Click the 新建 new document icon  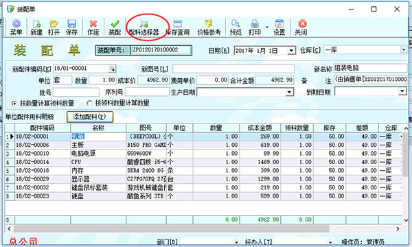[36, 27]
